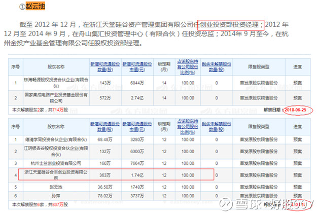Open 占该股东持有公司股份比例(%) link in second table header
Image resolution: width=319 pixels, height=213 pixels.
[188, 127]
